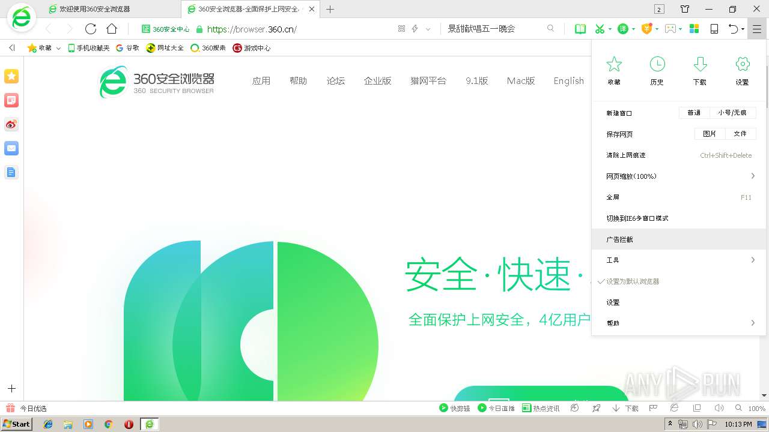Open the 收藏 bookmarks dropdown arrow
The width and height of the screenshot is (769, 432).
58,48
